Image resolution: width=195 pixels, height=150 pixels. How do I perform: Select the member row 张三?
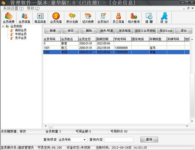point(116,48)
